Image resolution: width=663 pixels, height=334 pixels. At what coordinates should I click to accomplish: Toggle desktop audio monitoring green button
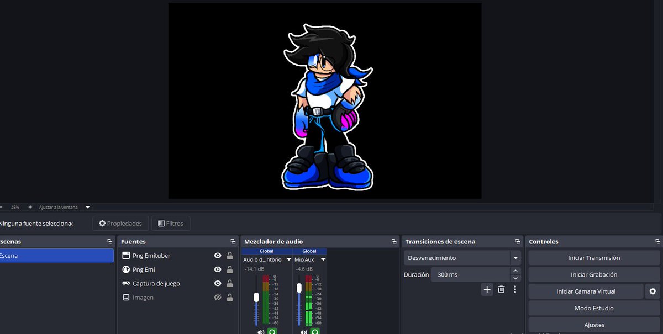[x=272, y=331]
